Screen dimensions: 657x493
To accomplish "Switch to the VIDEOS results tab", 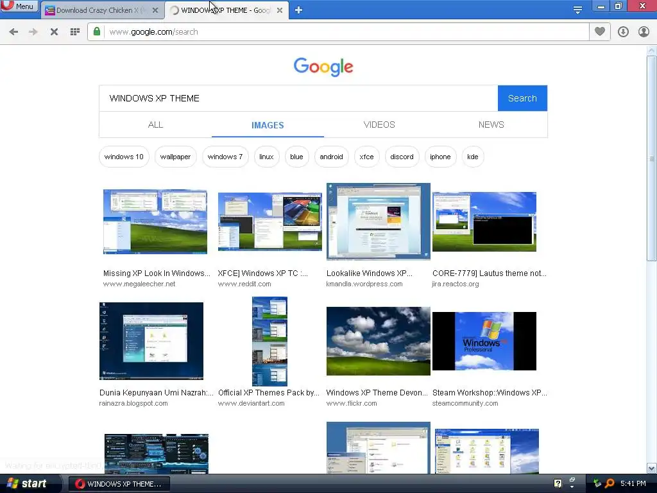I will (x=379, y=125).
